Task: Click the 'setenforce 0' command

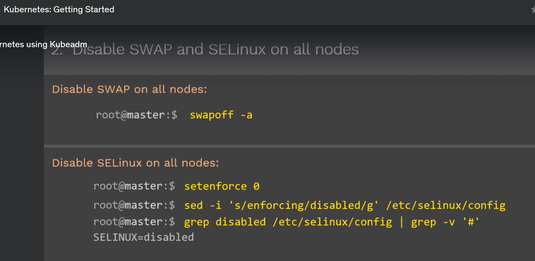Action: tap(222, 186)
